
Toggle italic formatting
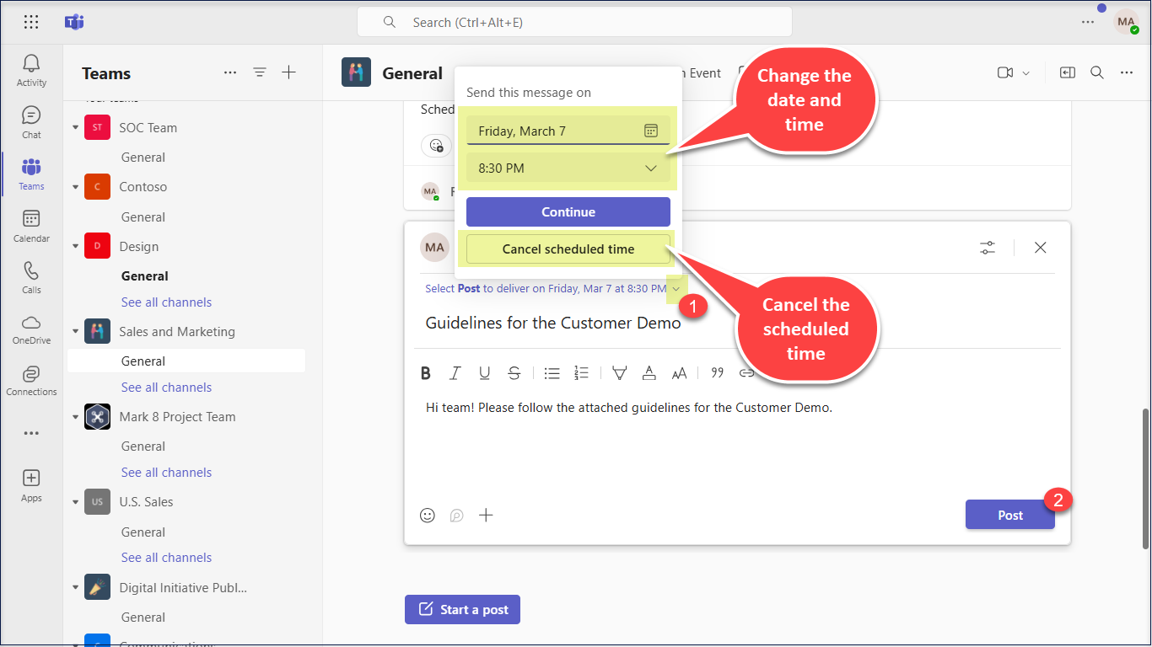point(455,373)
